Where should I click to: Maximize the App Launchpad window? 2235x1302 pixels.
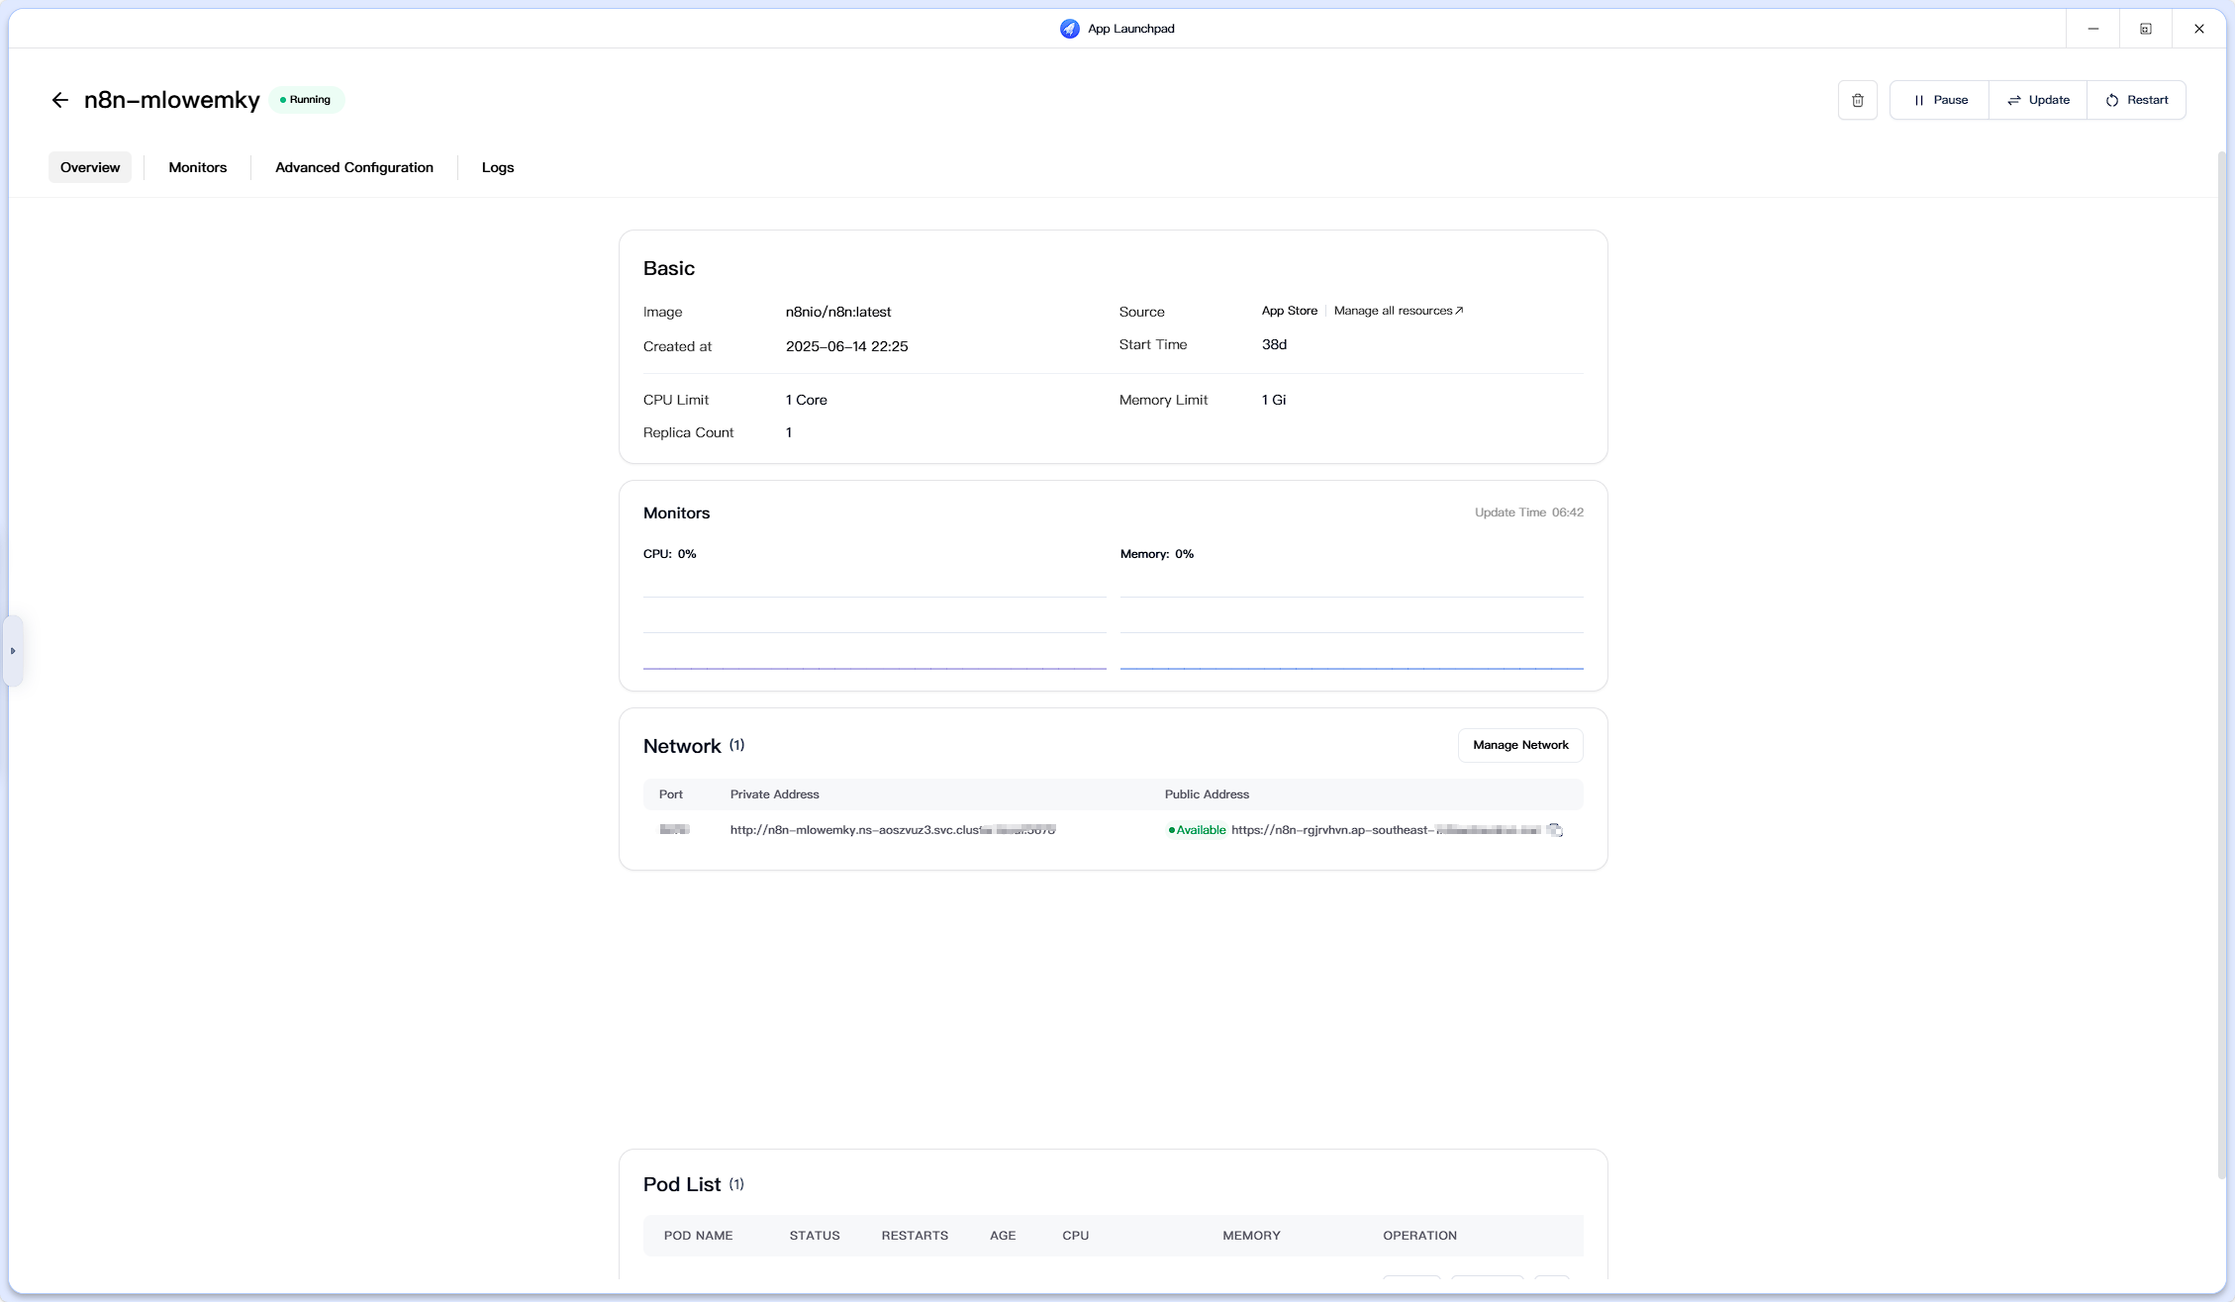pyautogui.click(x=2146, y=29)
